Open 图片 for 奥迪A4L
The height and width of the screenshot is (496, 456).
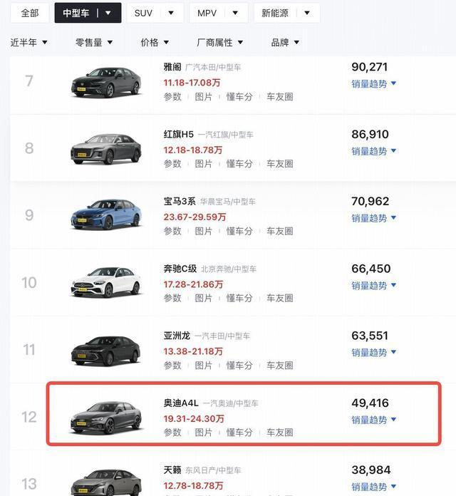[x=203, y=433]
